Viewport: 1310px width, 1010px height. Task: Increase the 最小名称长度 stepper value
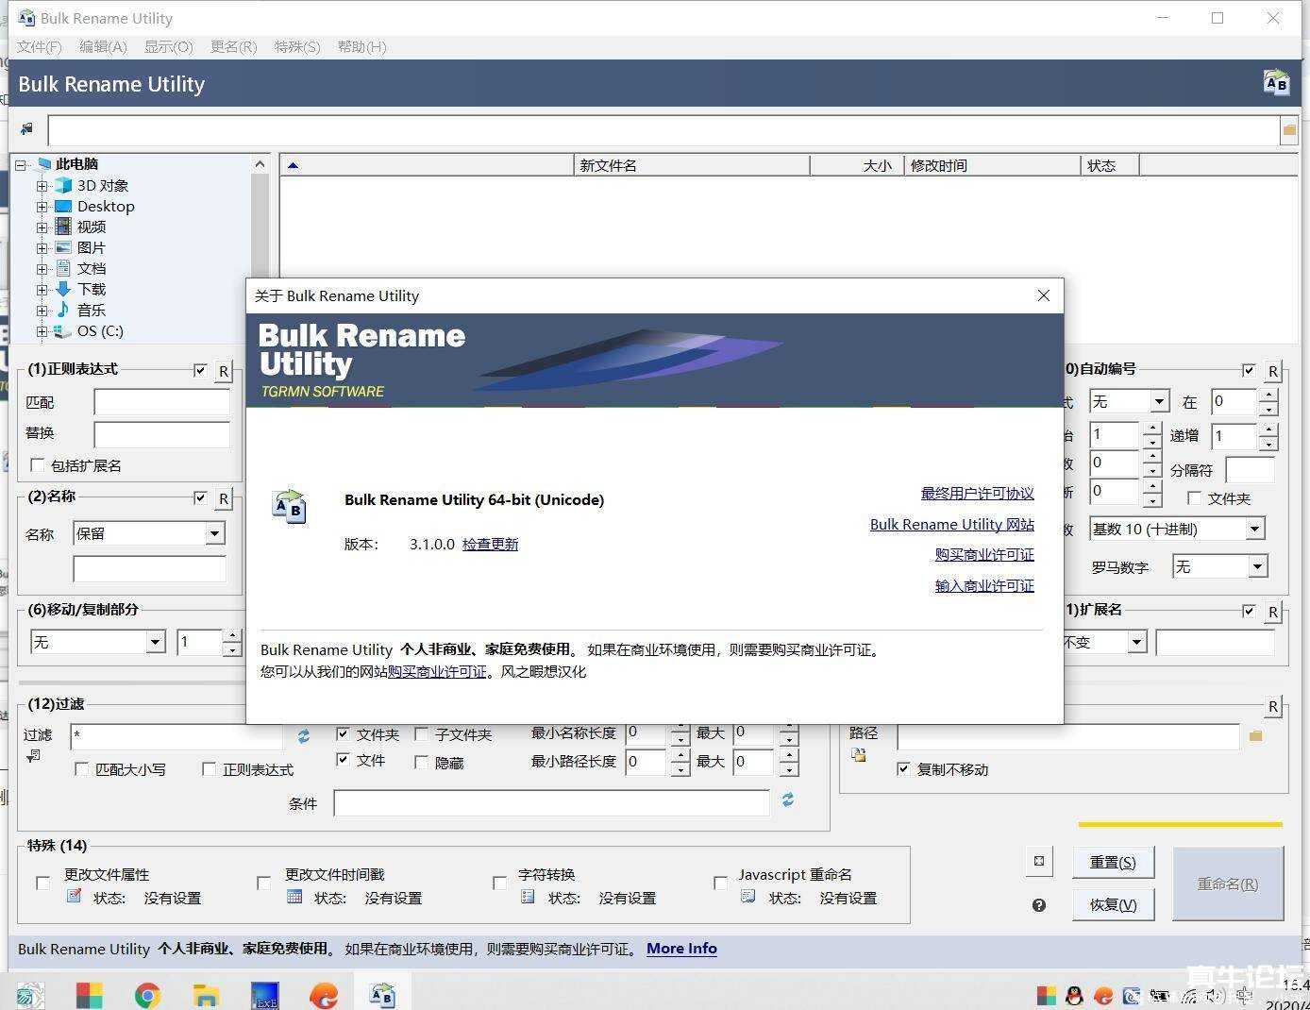coord(680,728)
